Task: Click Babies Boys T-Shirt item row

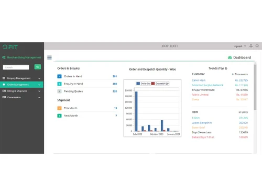Action: pyautogui.click(x=220, y=137)
